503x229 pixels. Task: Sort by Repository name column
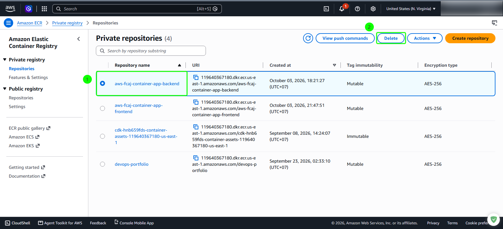[180, 65]
